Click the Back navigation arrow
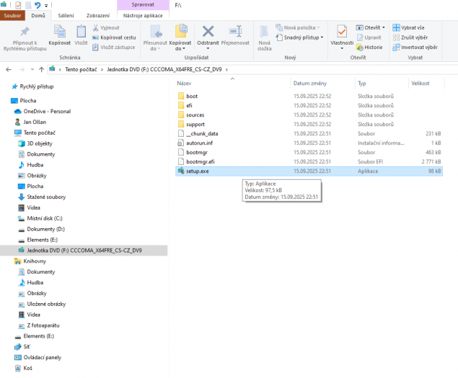The width and height of the screenshot is (458, 378). (9, 69)
